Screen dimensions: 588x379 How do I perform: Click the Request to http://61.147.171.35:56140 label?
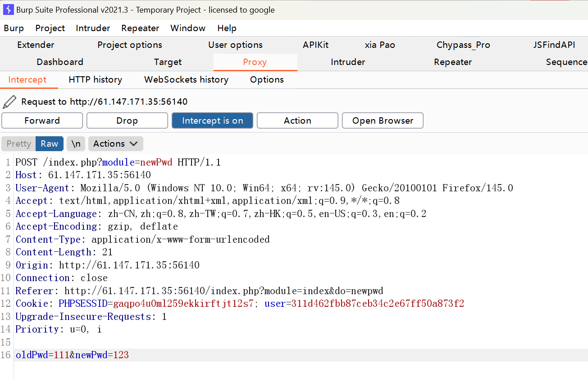tap(104, 102)
